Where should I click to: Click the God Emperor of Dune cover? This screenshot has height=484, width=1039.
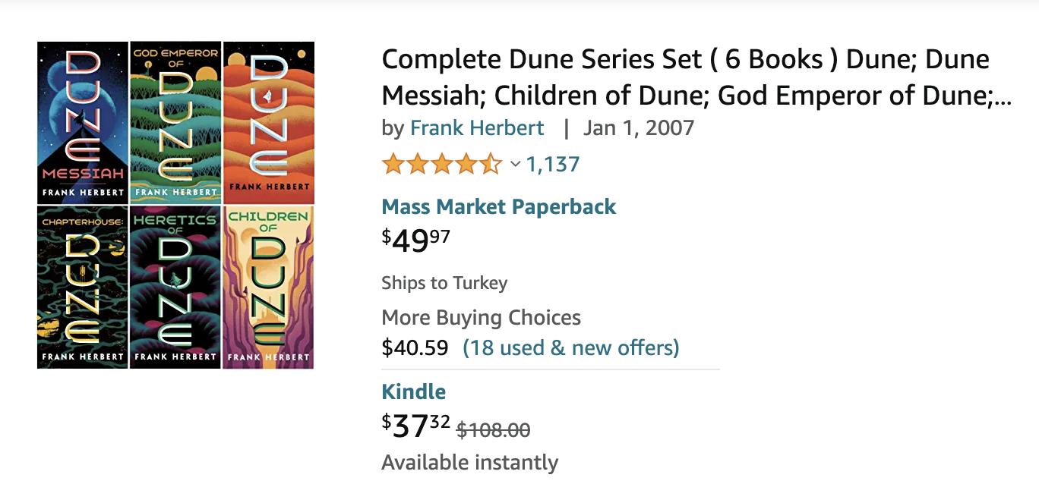(x=175, y=123)
